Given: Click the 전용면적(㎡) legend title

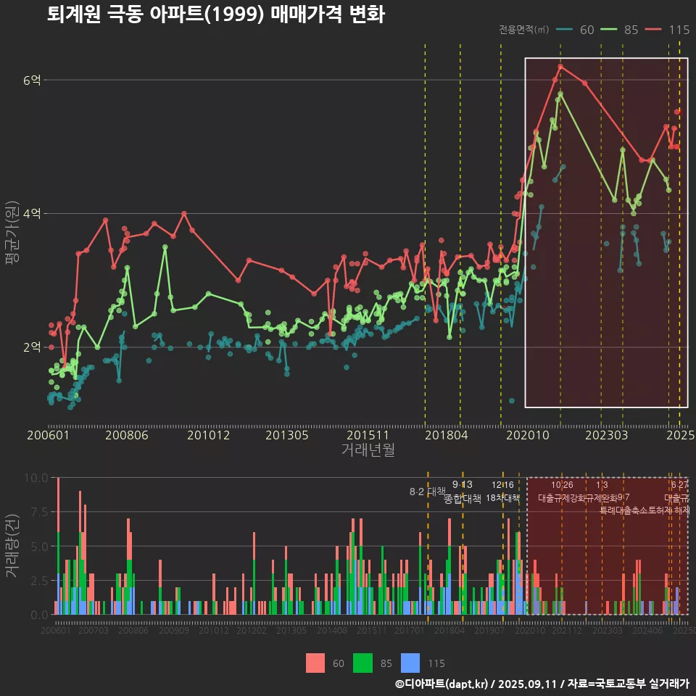Looking at the screenshot, I should (523, 30).
